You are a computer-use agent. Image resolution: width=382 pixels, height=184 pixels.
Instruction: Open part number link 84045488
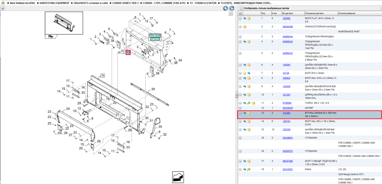pos(288,27)
